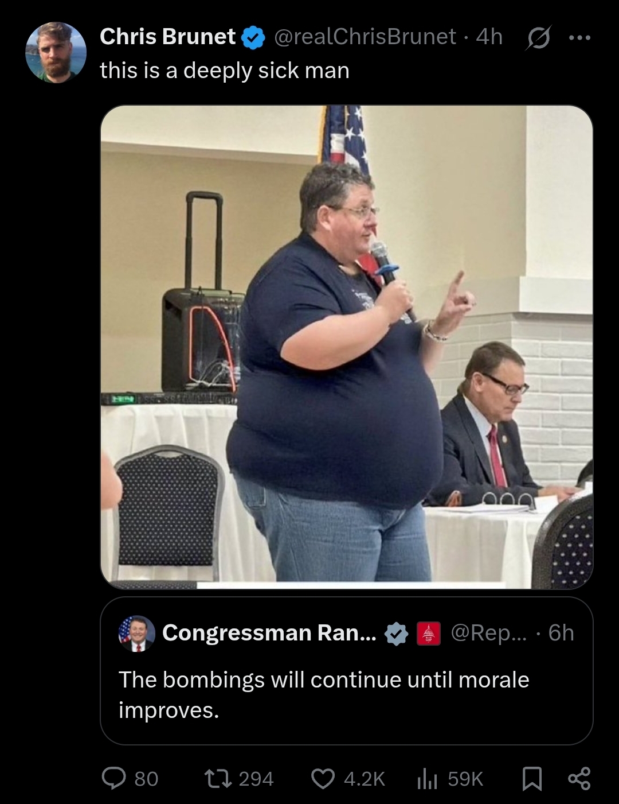Viewport: 619px width, 804px height.
Task: Reply using the comment bubble icon
Action: (x=113, y=778)
